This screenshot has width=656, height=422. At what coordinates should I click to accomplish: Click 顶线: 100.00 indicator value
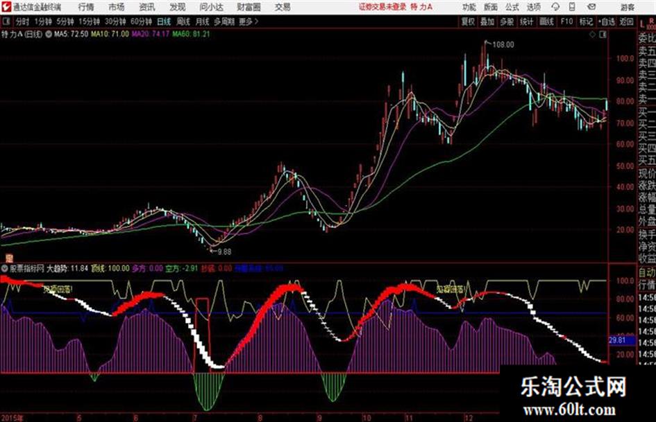point(110,268)
